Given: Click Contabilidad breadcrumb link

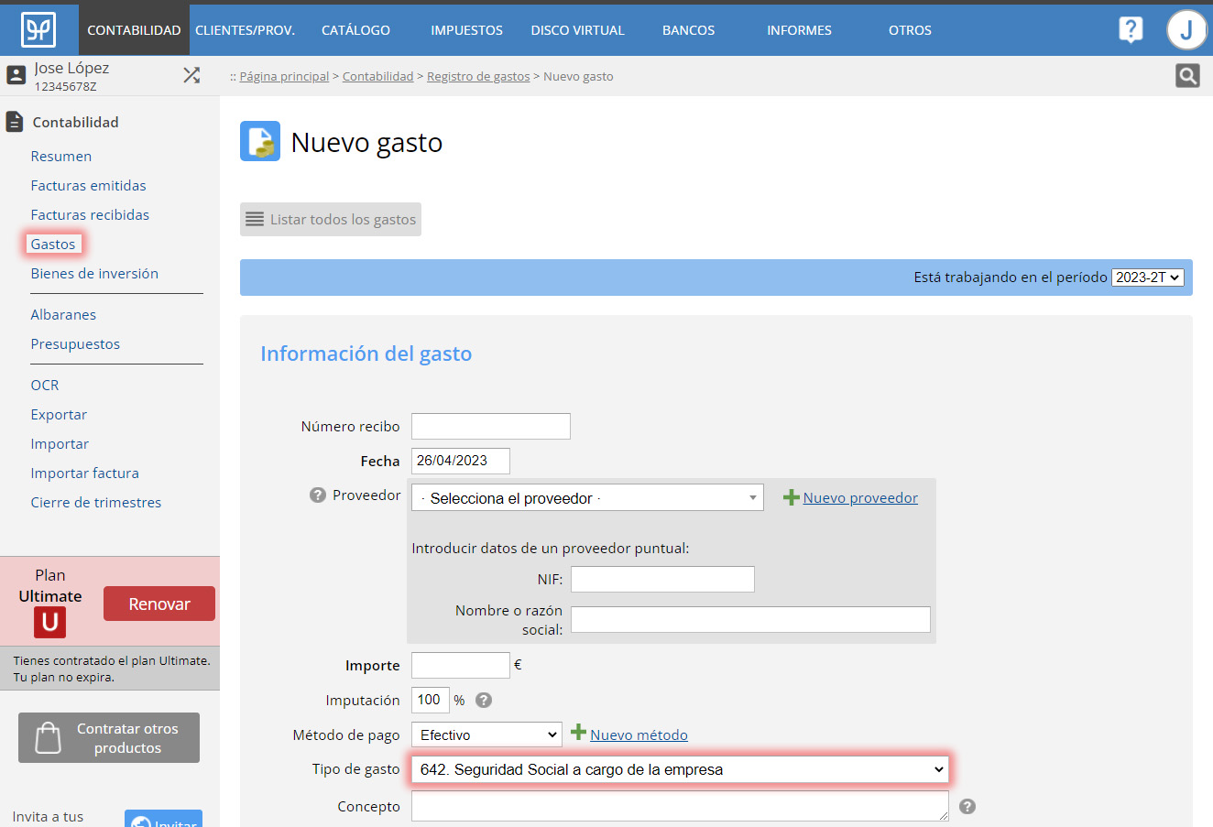Looking at the screenshot, I should pyautogui.click(x=378, y=77).
